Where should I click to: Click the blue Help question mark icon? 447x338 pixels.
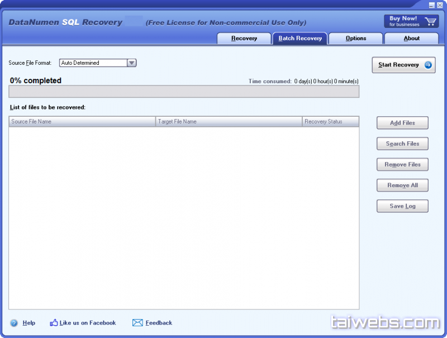[14, 323]
